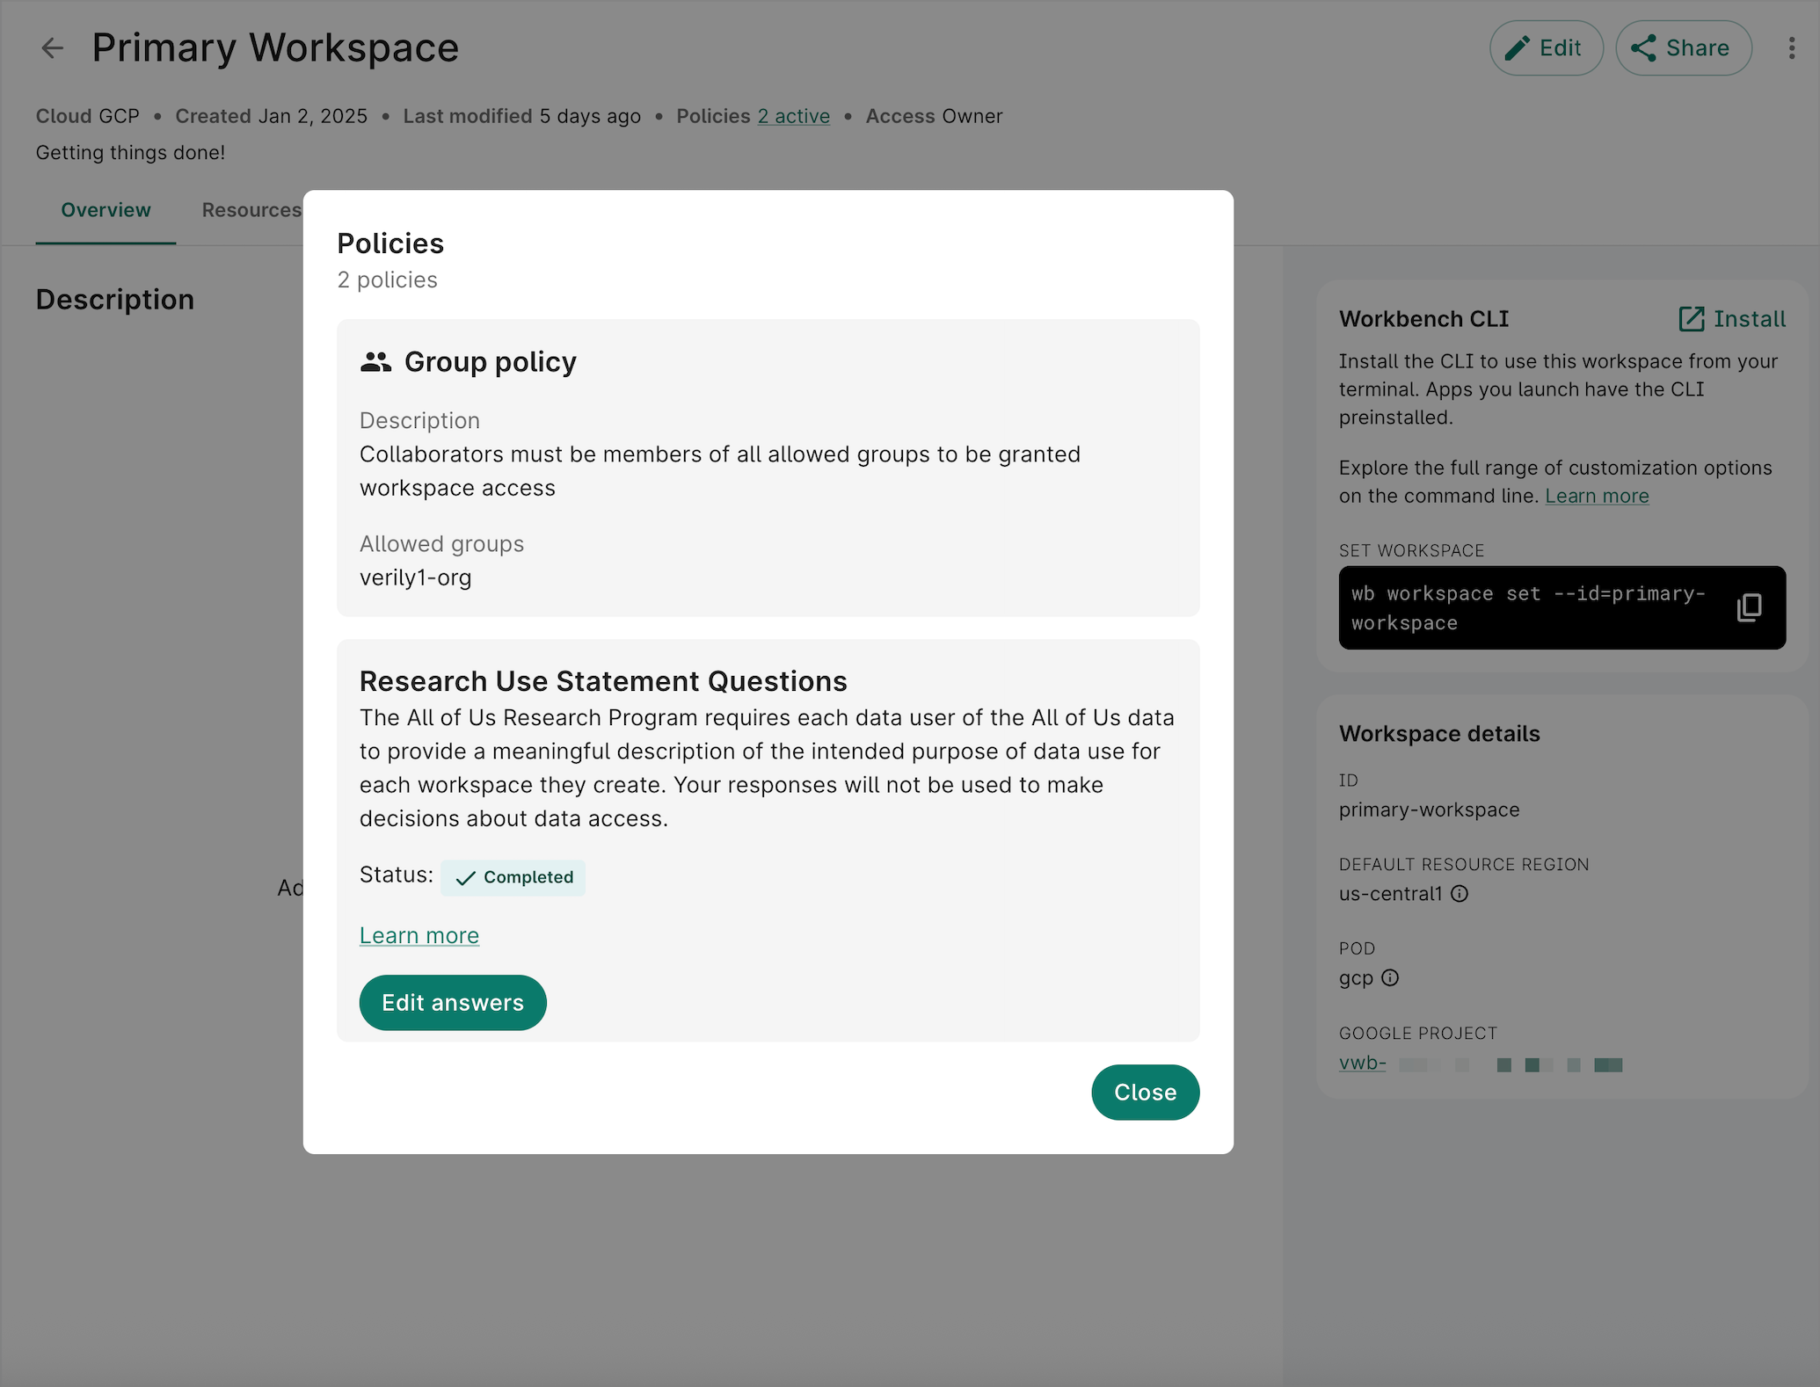Open the vwb- Google project link

1362,1062
